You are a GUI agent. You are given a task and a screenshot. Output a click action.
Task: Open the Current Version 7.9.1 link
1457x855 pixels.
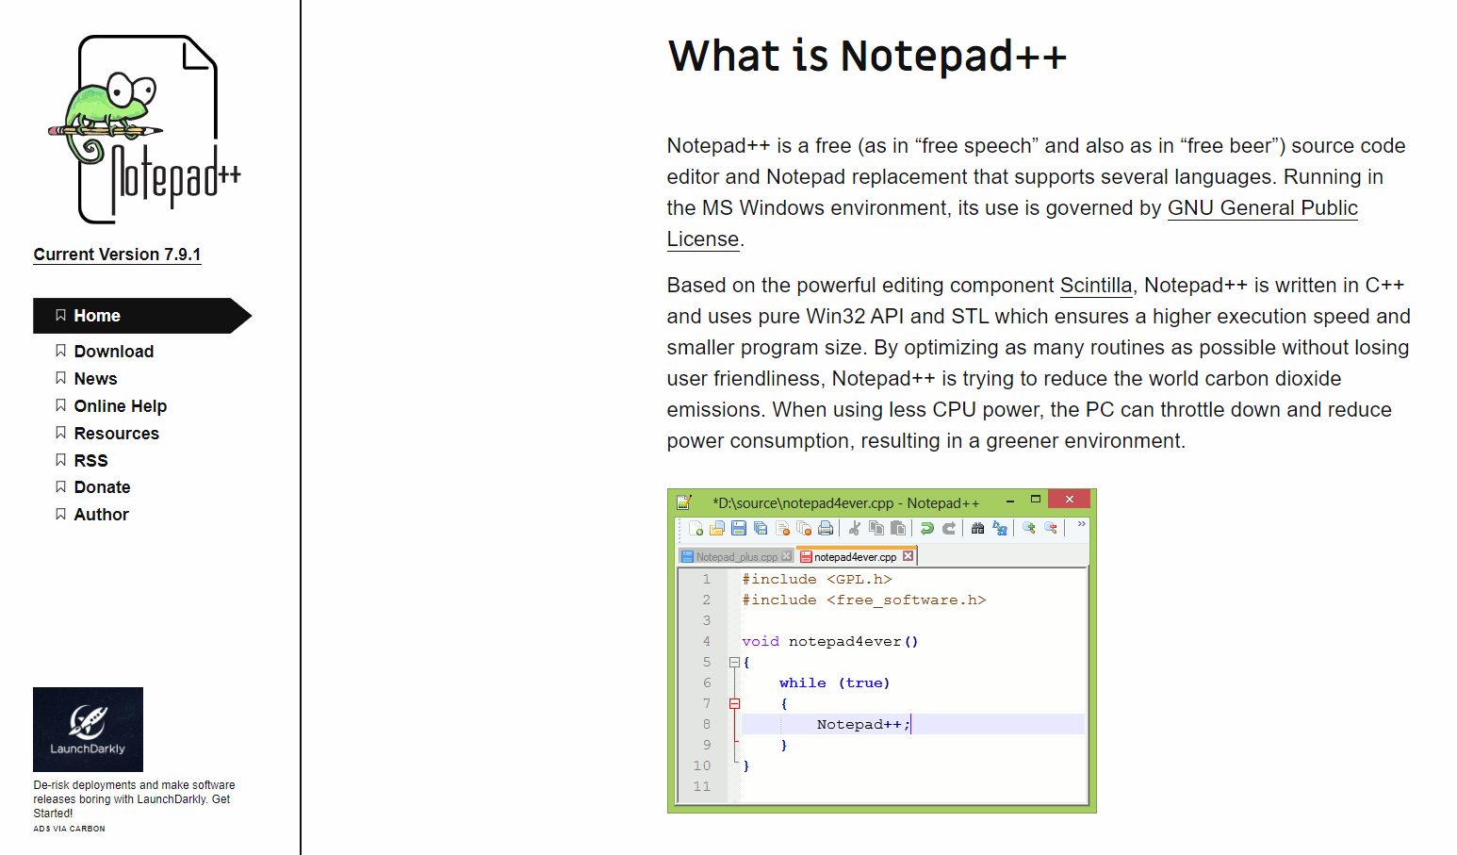click(x=117, y=255)
